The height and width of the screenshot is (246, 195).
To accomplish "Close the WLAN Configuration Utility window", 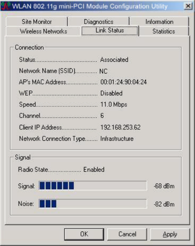I will (x=188, y=6).
